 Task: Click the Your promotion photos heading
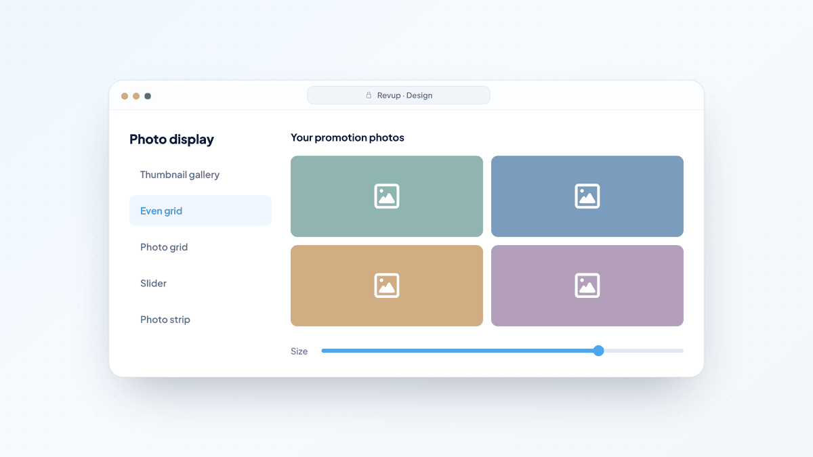[x=348, y=137]
